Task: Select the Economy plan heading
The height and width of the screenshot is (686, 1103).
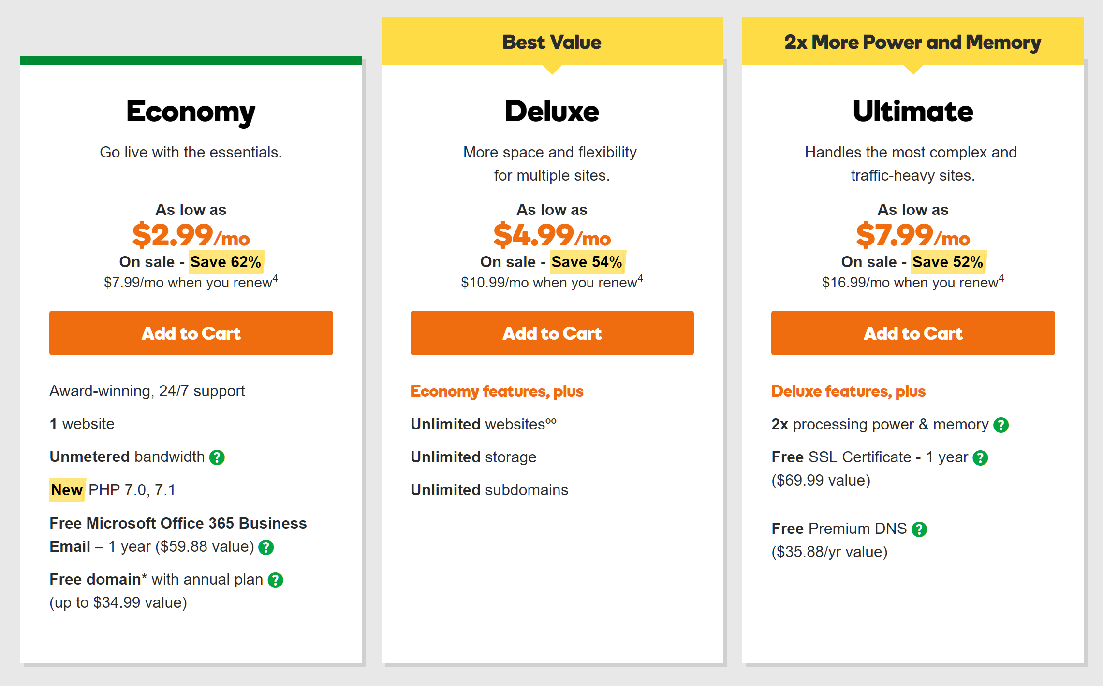Action: click(x=191, y=112)
